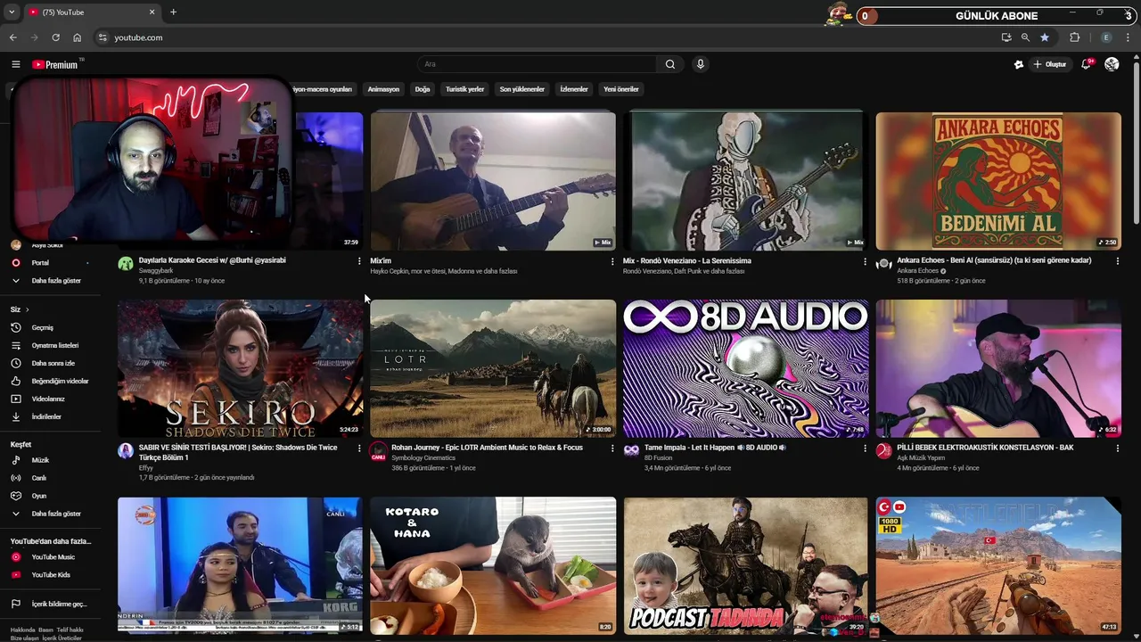Open more options for Dayılarla Karaoke video
This screenshot has width=1141, height=642.
(x=359, y=261)
